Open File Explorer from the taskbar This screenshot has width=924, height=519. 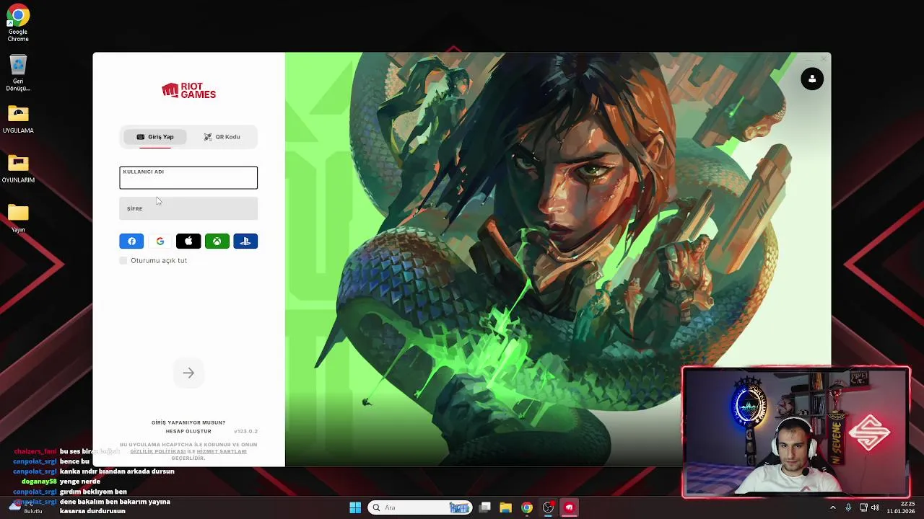[x=505, y=507]
